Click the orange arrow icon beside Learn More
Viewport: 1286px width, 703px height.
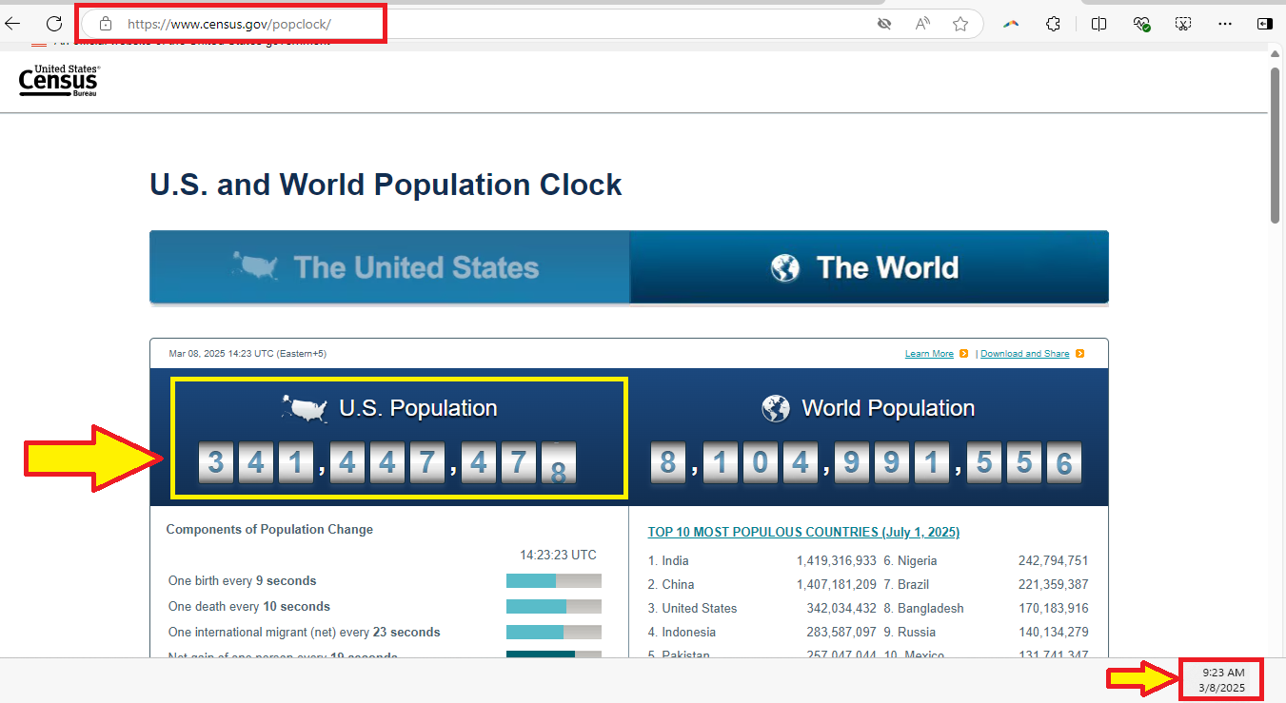tap(964, 354)
